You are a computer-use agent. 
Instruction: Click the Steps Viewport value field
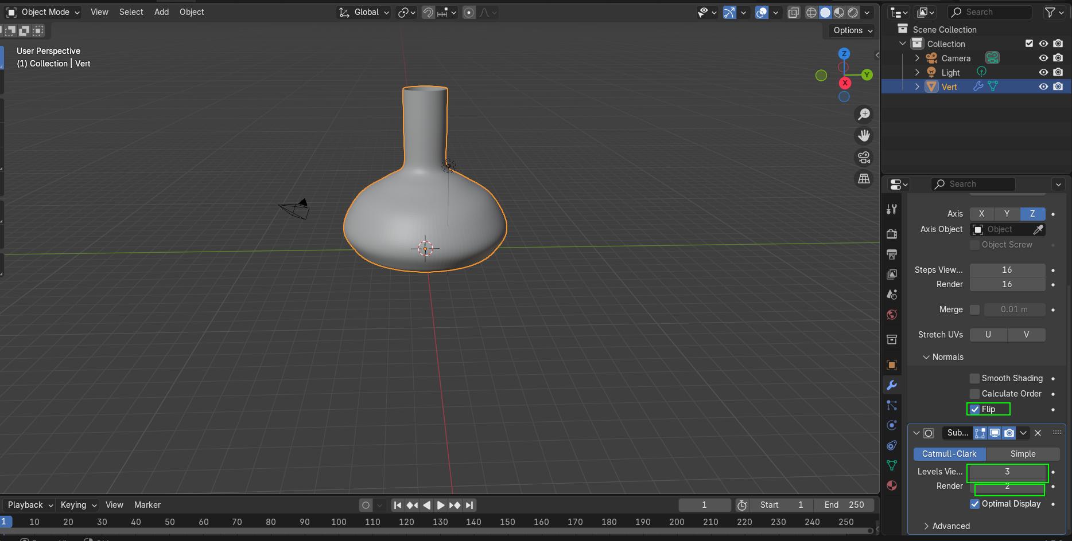[1007, 270]
